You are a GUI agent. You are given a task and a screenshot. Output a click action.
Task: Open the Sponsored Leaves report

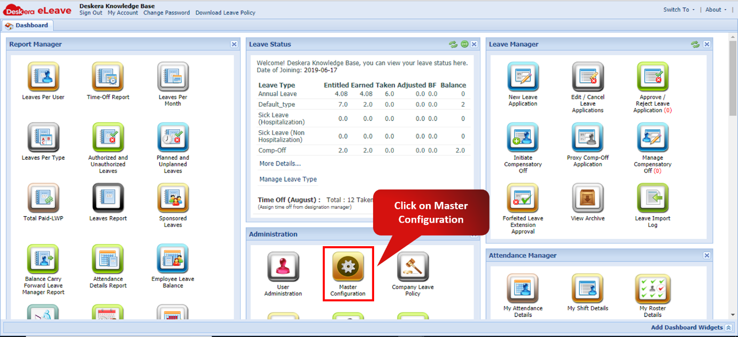pyautogui.click(x=173, y=198)
